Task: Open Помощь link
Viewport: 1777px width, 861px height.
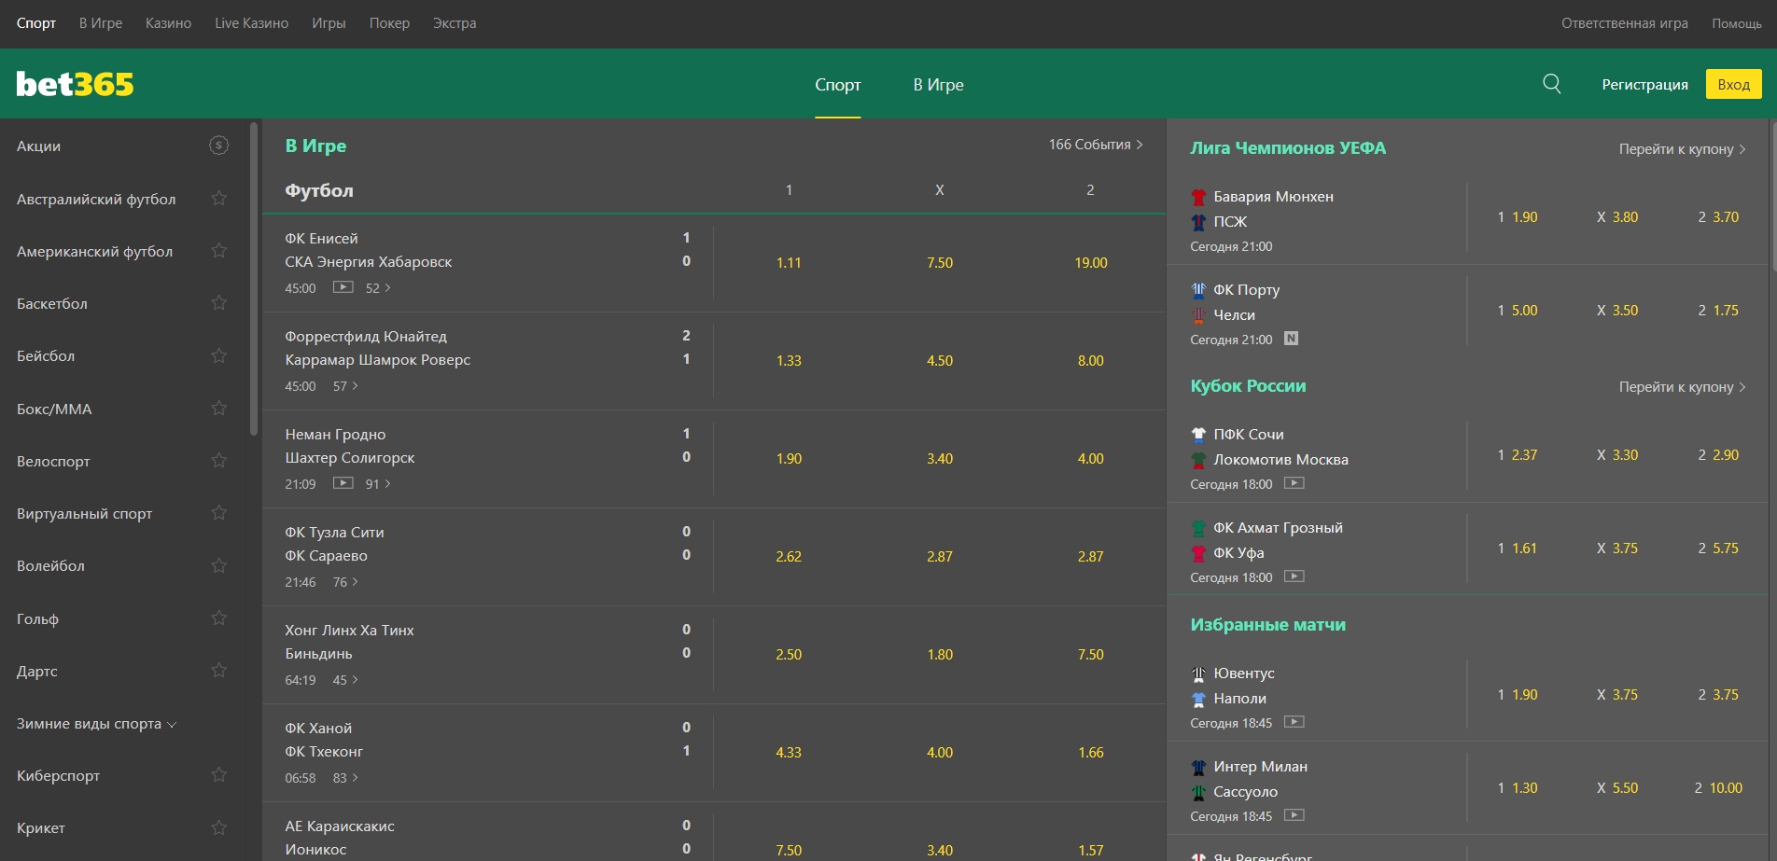Action: pyautogui.click(x=1736, y=23)
